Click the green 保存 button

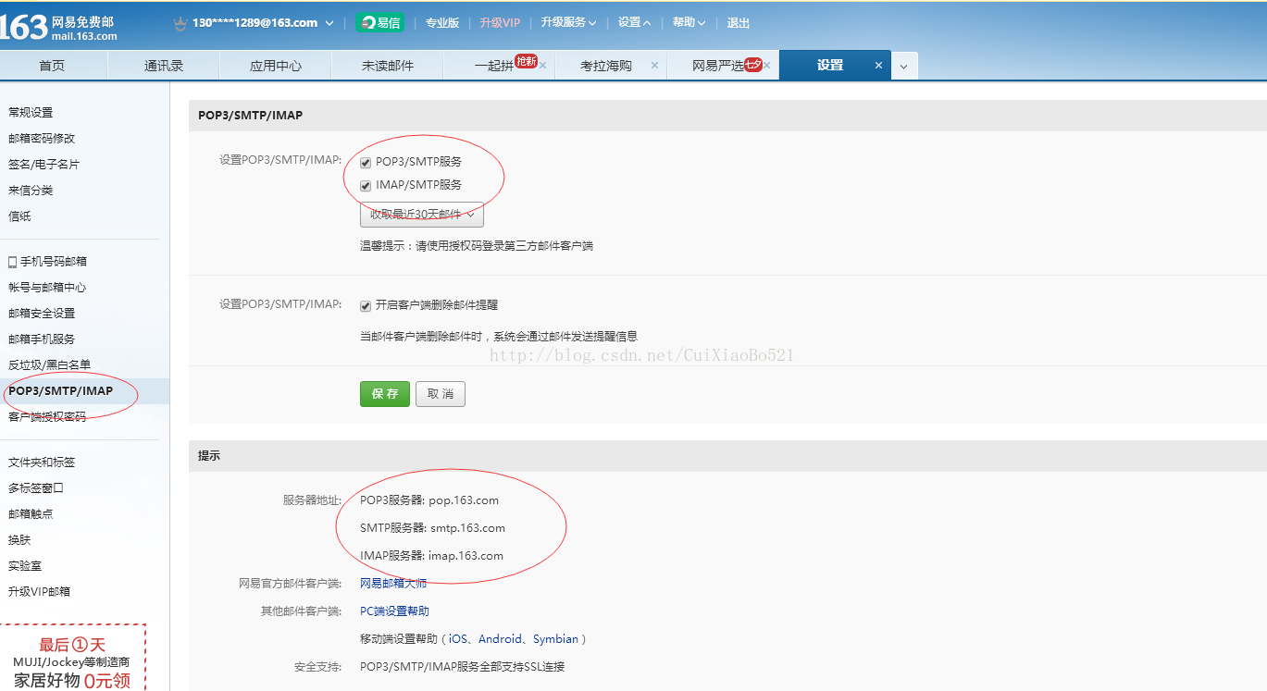pyautogui.click(x=384, y=394)
